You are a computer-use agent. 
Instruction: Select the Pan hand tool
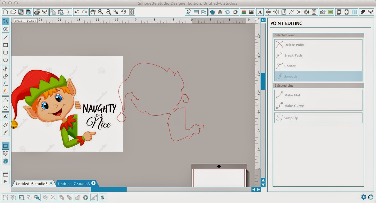click(x=93, y=12)
